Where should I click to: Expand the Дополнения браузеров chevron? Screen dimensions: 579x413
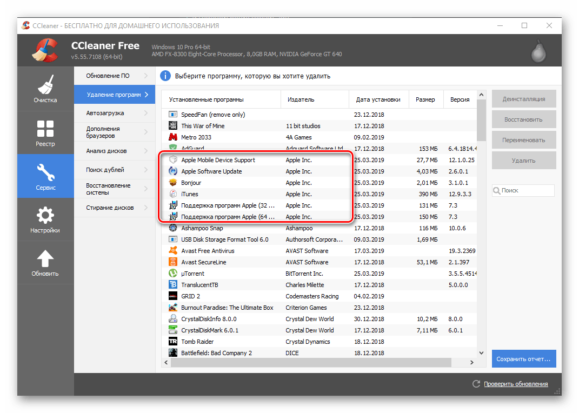coord(146,132)
